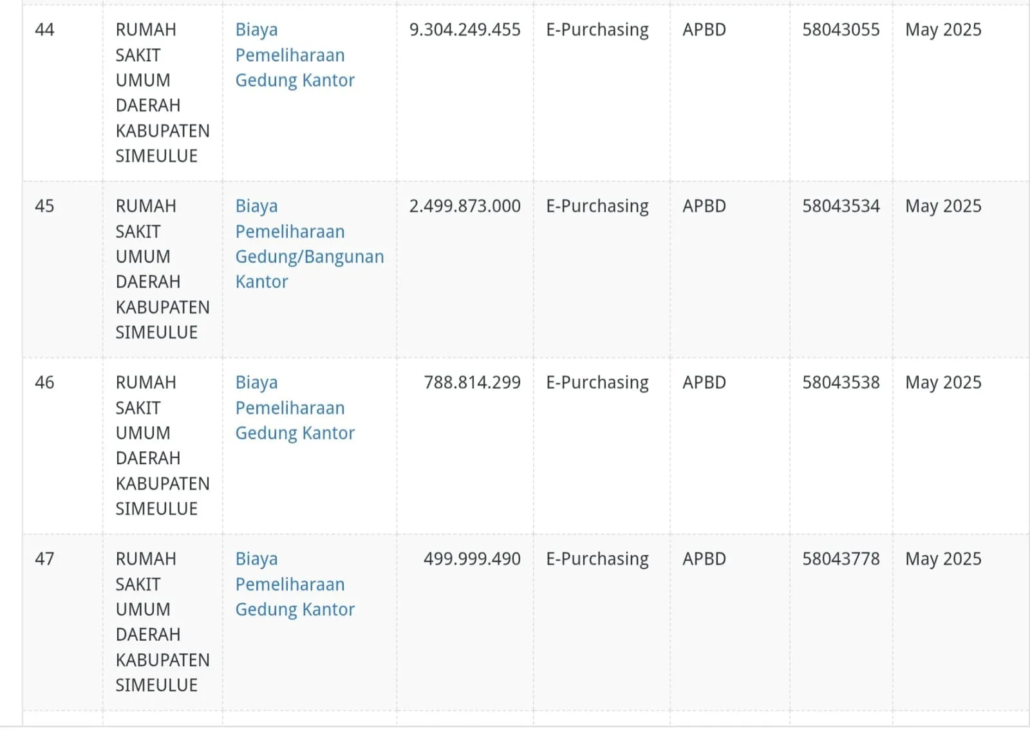Select row number 46 cell

pos(45,383)
